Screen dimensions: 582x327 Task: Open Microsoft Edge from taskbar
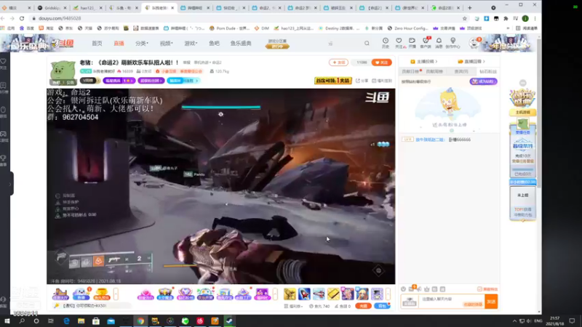click(66, 320)
